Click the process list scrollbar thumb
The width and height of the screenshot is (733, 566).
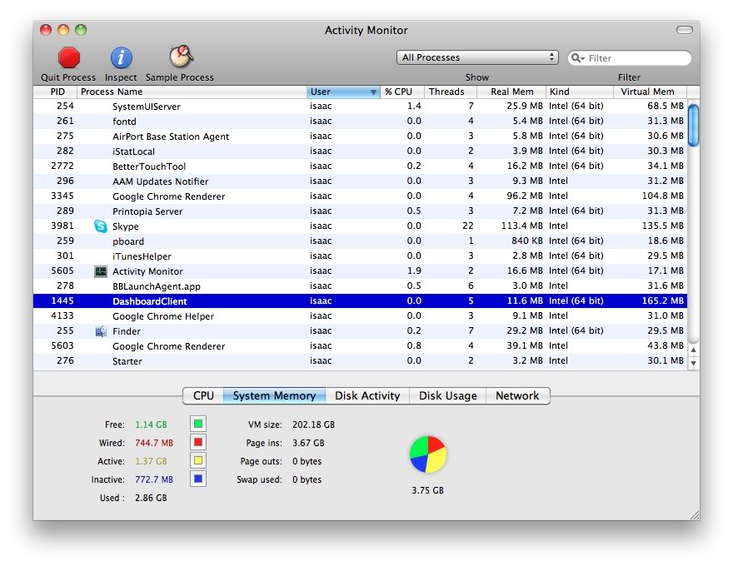694,126
